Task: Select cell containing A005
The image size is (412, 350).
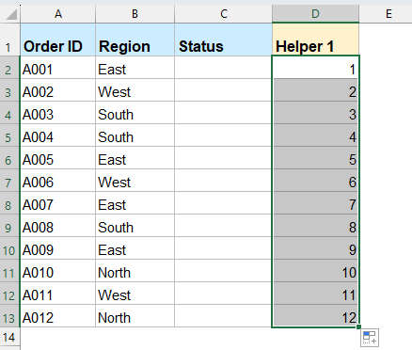Action: 58,158
